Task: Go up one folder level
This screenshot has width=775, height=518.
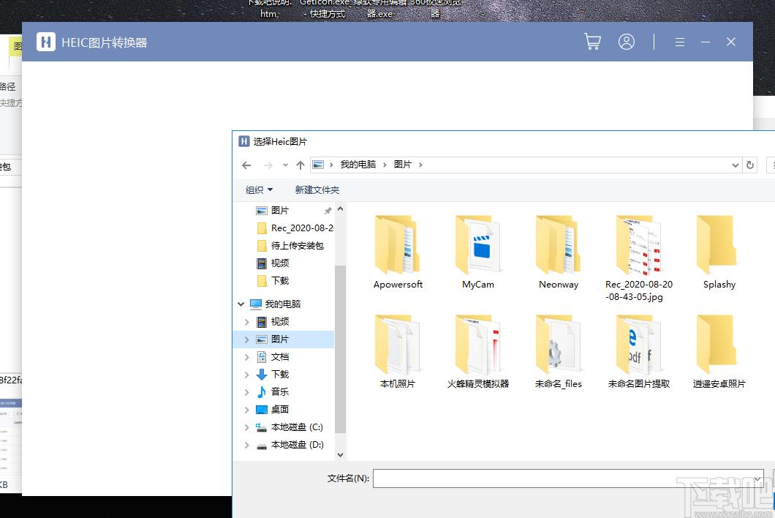Action: click(300, 165)
